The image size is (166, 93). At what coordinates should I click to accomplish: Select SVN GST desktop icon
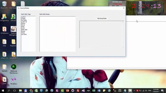[x=13, y=18]
